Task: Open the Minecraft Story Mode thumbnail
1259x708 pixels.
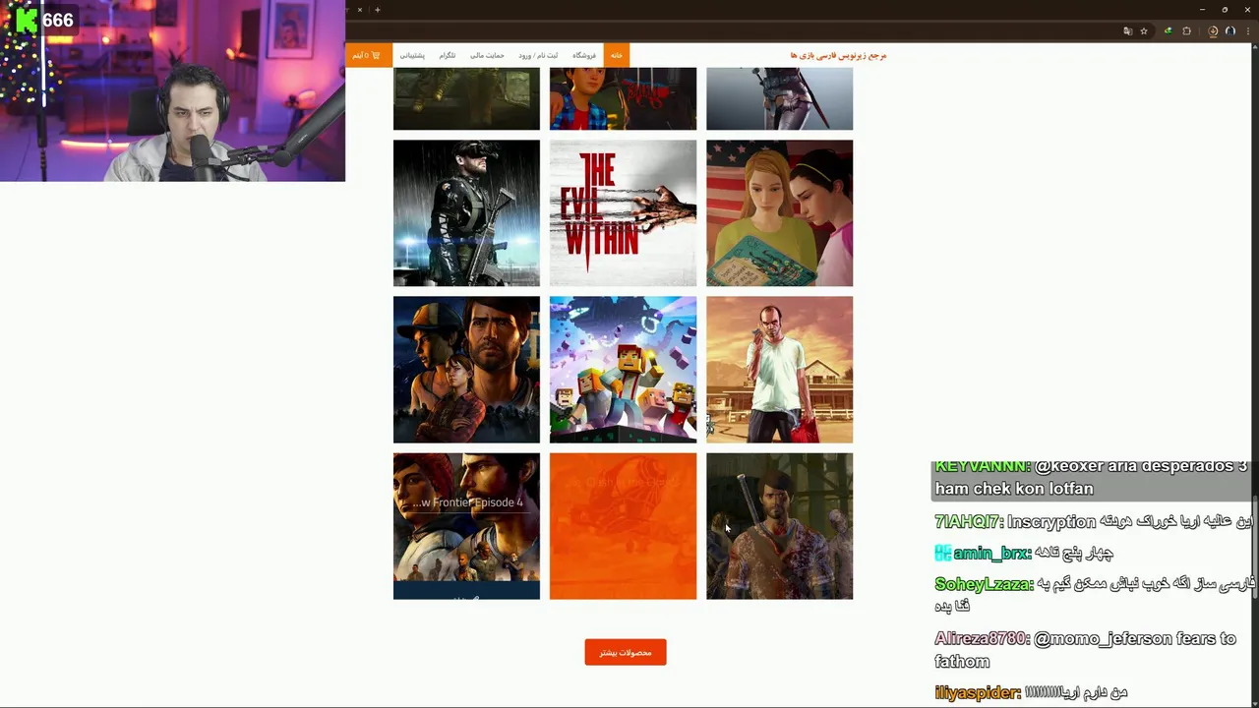Action: tap(623, 370)
